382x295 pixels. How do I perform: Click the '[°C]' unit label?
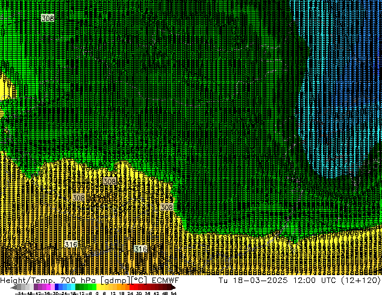(x=139, y=281)
